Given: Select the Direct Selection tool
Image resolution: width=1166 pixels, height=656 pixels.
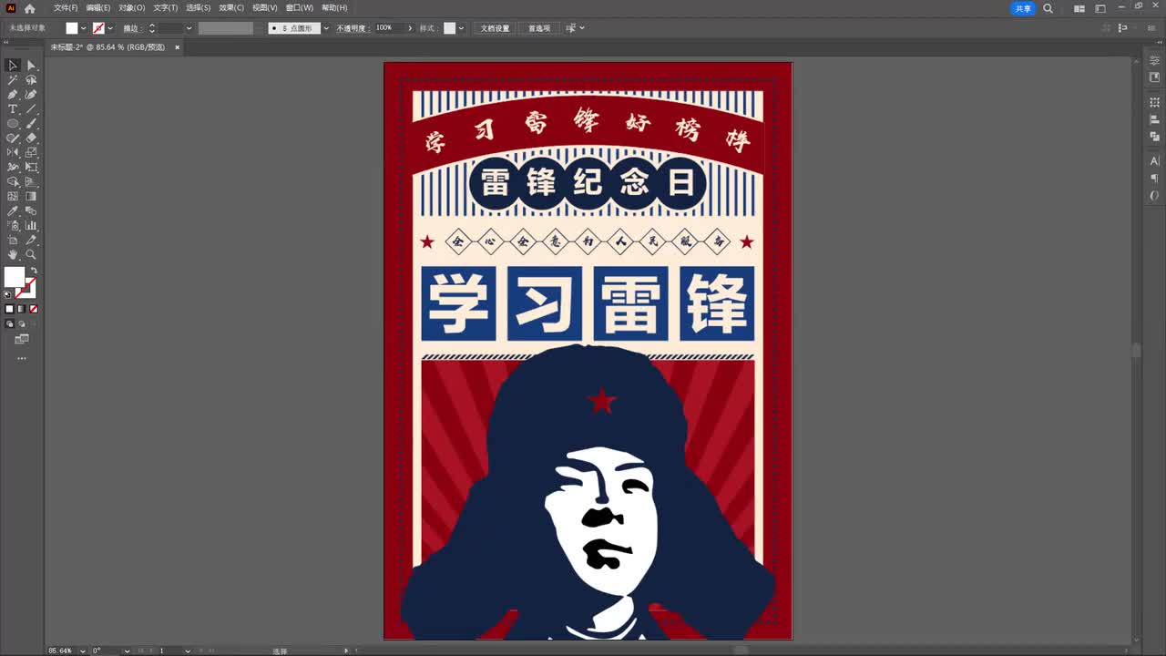Looking at the screenshot, I should coord(31,66).
